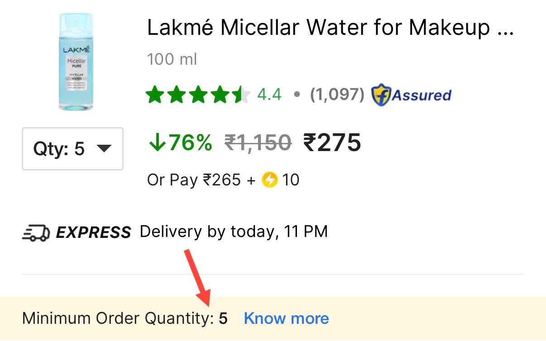Tap the Minimum Order Quantity banner

click(273, 318)
